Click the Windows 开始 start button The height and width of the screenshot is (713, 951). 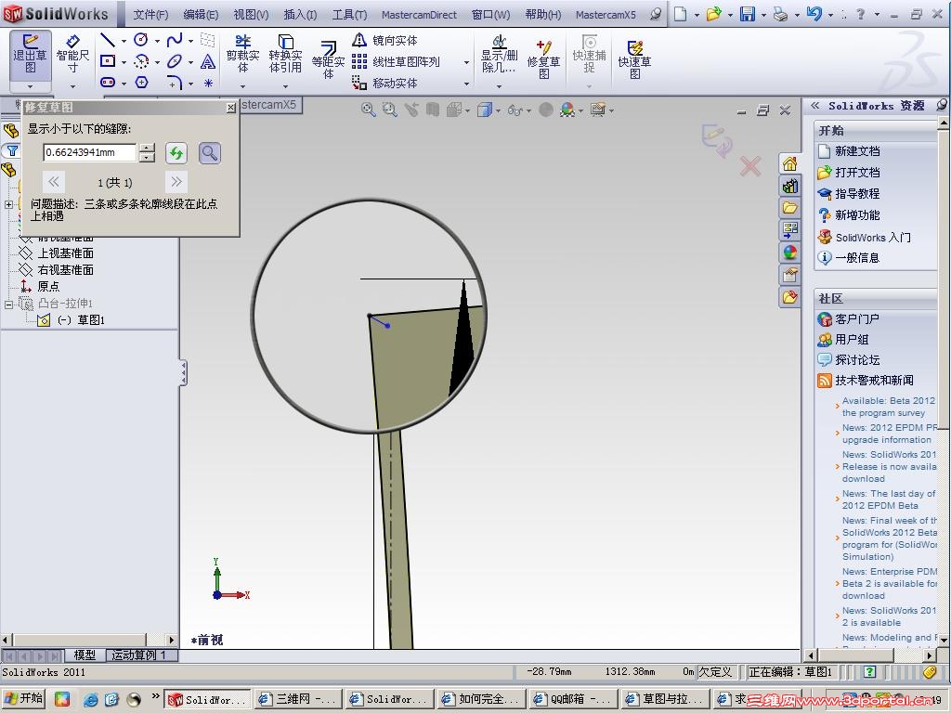[24, 698]
